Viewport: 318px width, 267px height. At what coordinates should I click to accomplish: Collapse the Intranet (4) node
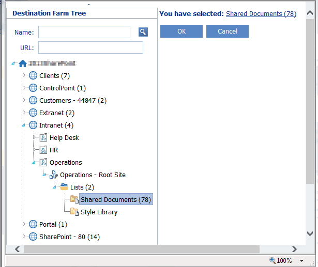pos(23,125)
